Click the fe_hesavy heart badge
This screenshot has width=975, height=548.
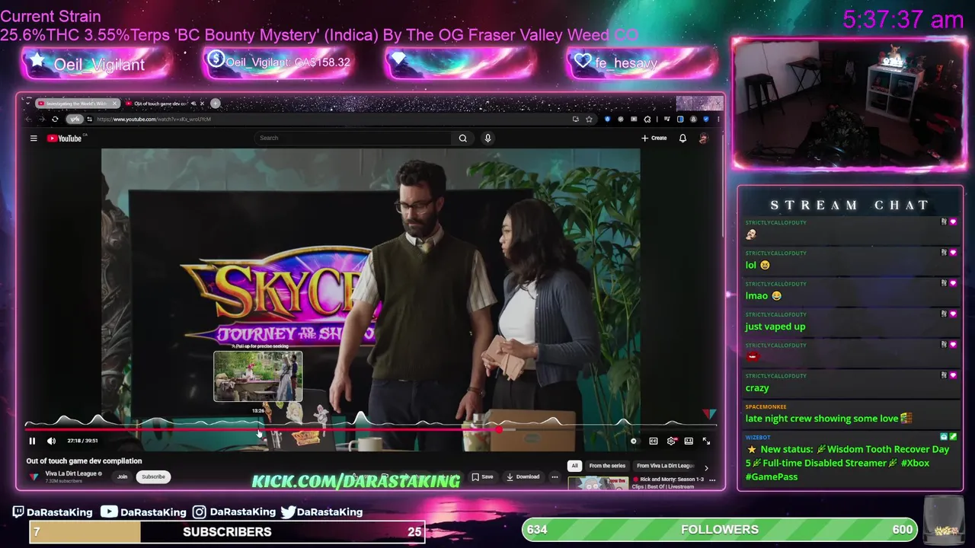(641, 63)
